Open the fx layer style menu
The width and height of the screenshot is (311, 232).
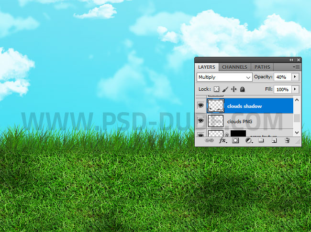click(222, 141)
